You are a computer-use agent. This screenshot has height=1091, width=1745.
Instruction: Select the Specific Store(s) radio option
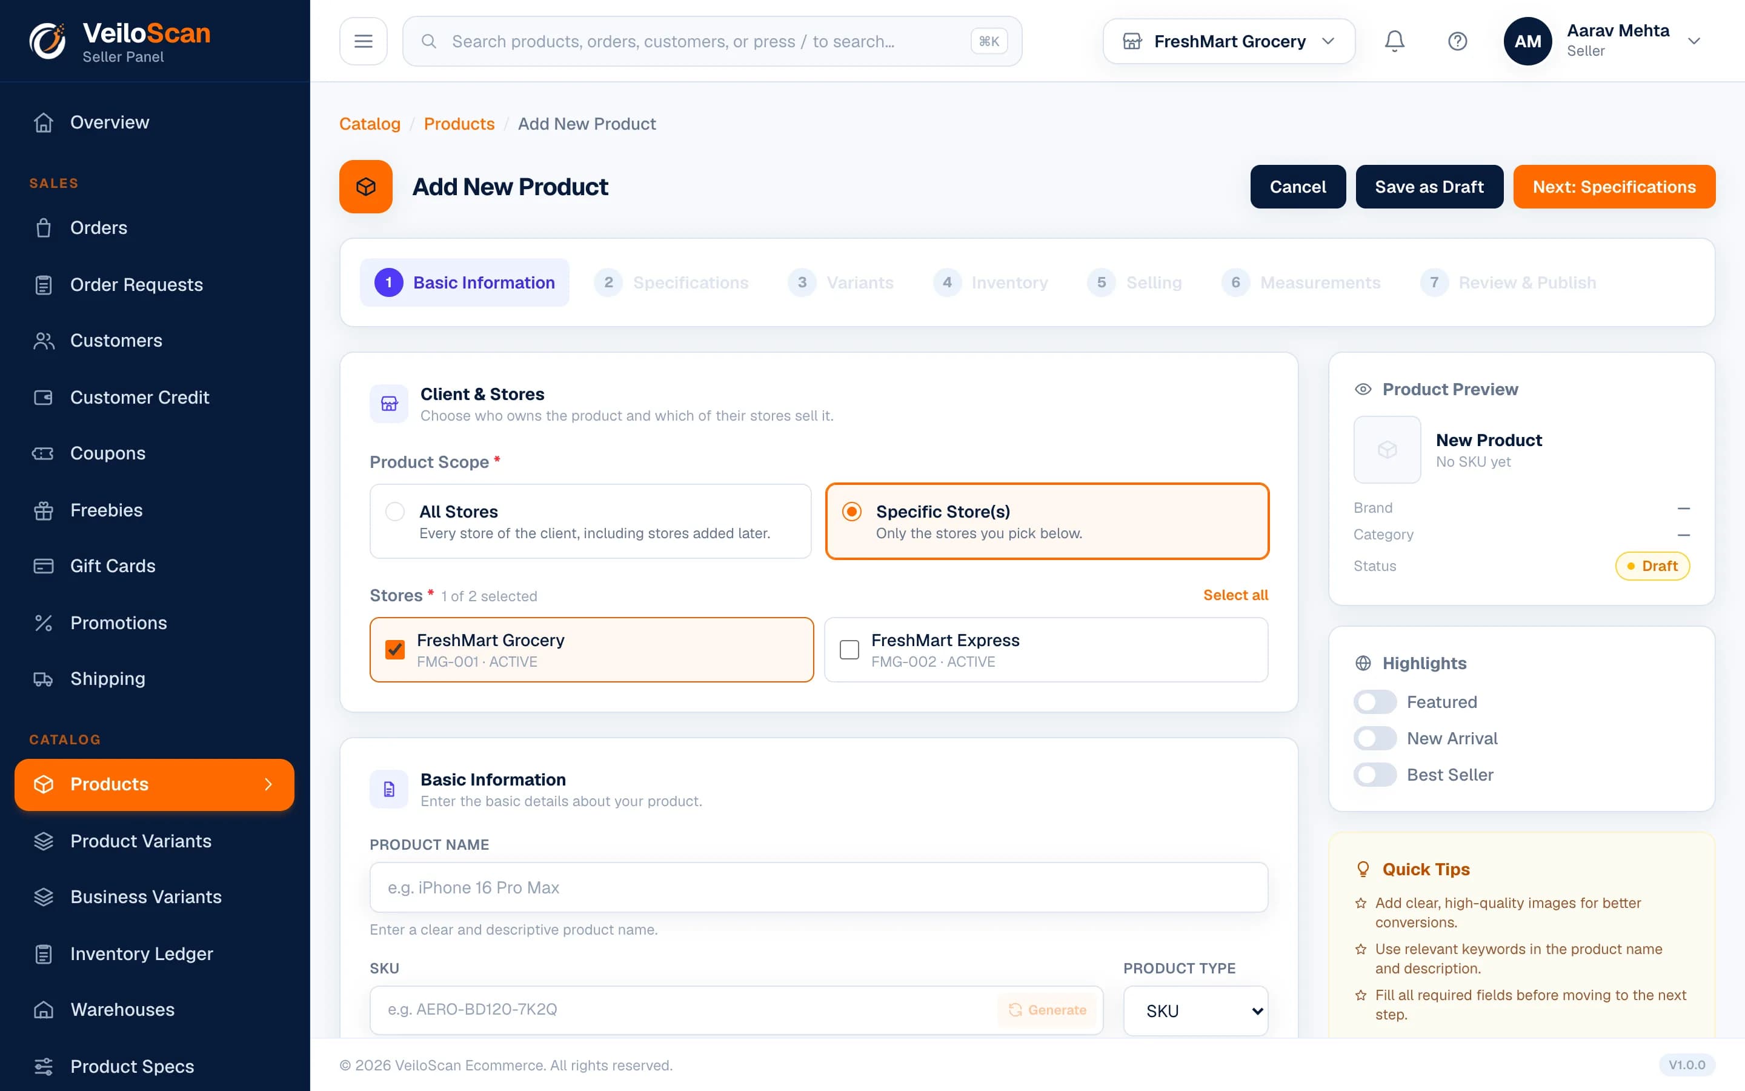coord(851,512)
